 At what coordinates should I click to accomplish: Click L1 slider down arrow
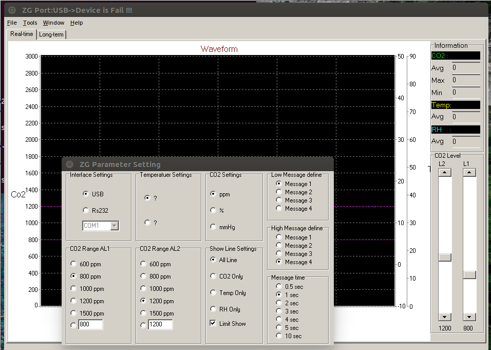coord(469,317)
